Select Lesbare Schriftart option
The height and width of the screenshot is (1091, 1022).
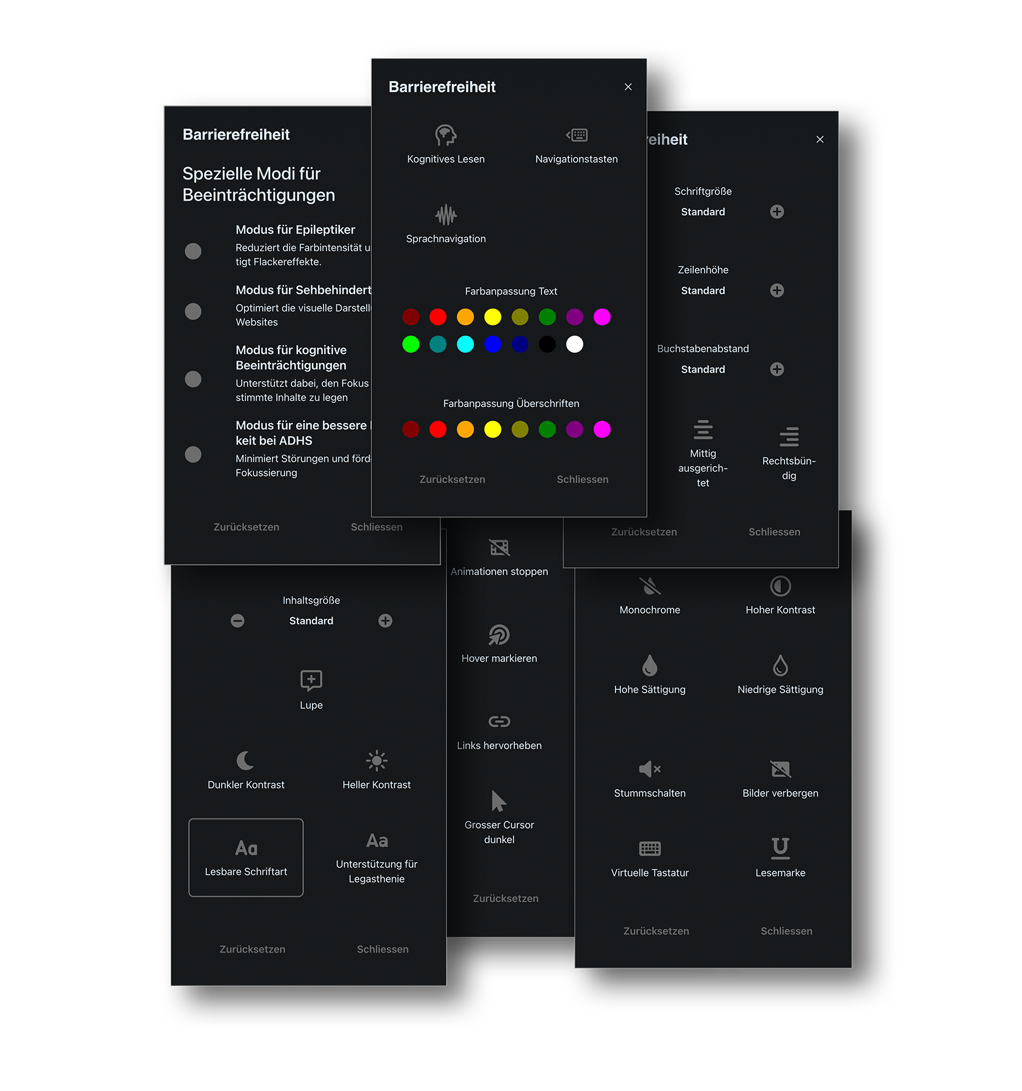(x=246, y=856)
